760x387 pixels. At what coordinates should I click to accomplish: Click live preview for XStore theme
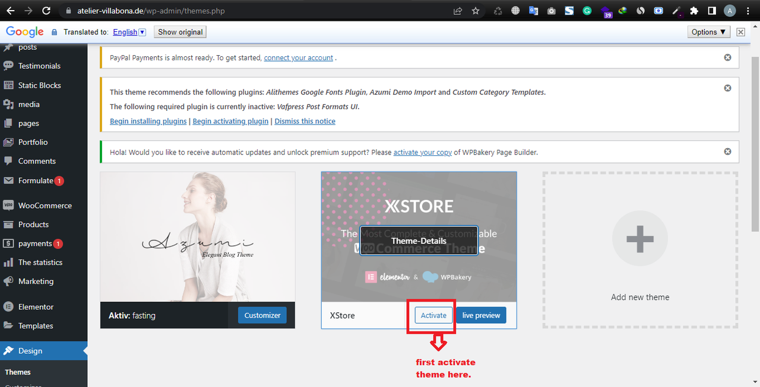481,315
